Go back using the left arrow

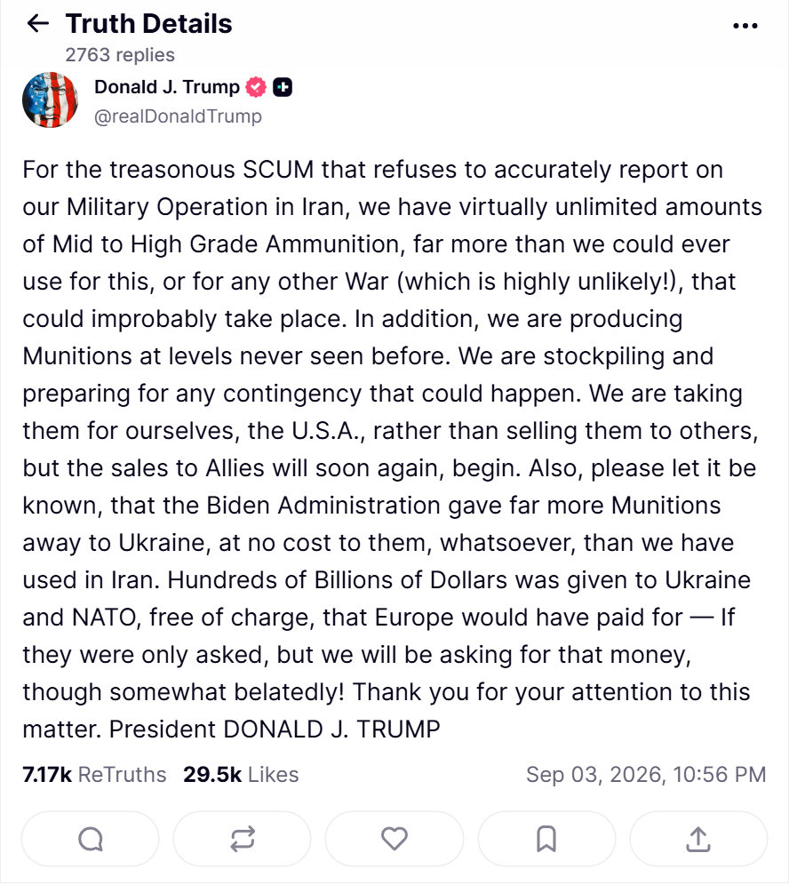(x=38, y=24)
